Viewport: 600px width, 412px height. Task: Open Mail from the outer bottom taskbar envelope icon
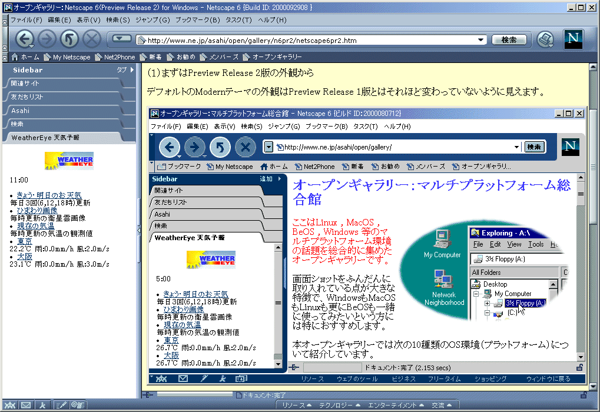tap(26, 405)
